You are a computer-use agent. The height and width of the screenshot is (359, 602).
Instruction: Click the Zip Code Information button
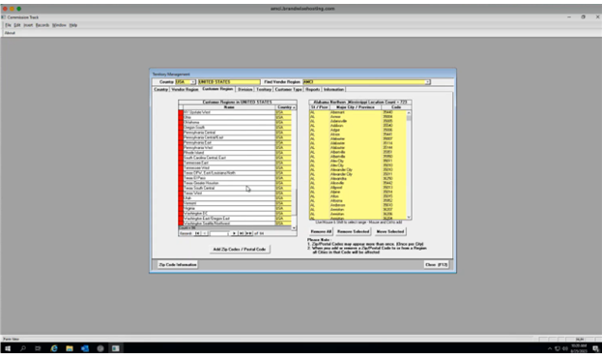click(178, 264)
